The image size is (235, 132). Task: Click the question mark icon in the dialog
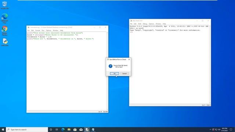[111, 66]
